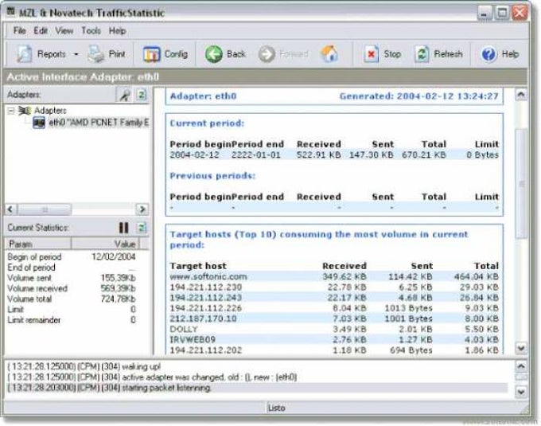Close the TrafficStatistic window
The height and width of the screenshot is (426, 541).
pos(520,13)
